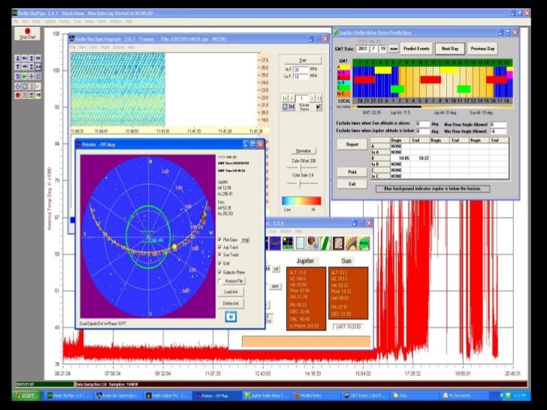The image size is (547, 410).
Task: Click the Define Ant button in Pointer
Action: (x=231, y=303)
